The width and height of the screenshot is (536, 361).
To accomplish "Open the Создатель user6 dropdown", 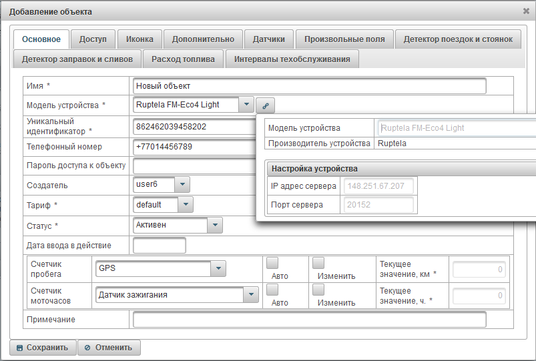I will point(182,185).
